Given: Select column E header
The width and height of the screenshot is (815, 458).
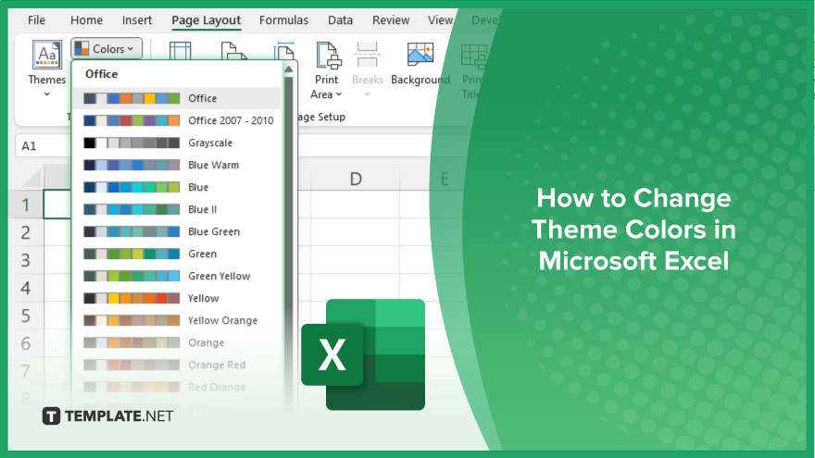Looking at the screenshot, I should [x=445, y=179].
